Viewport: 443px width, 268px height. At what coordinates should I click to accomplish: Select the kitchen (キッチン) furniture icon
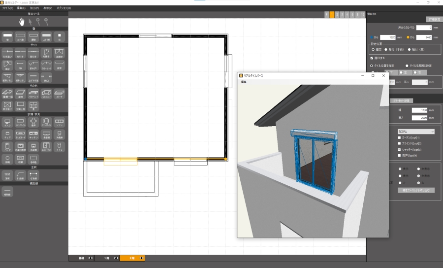click(33, 134)
